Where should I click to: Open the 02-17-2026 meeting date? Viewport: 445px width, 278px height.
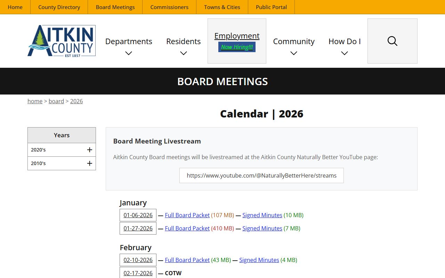click(x=138, y=273)
